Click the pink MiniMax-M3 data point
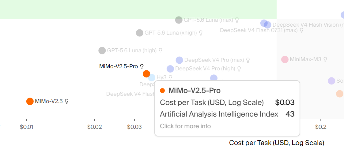This screenshot has width=344, height=153. point(285,59)
